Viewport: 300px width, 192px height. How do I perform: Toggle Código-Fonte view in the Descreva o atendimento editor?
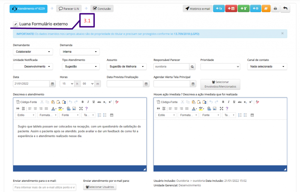click(26, 102)
